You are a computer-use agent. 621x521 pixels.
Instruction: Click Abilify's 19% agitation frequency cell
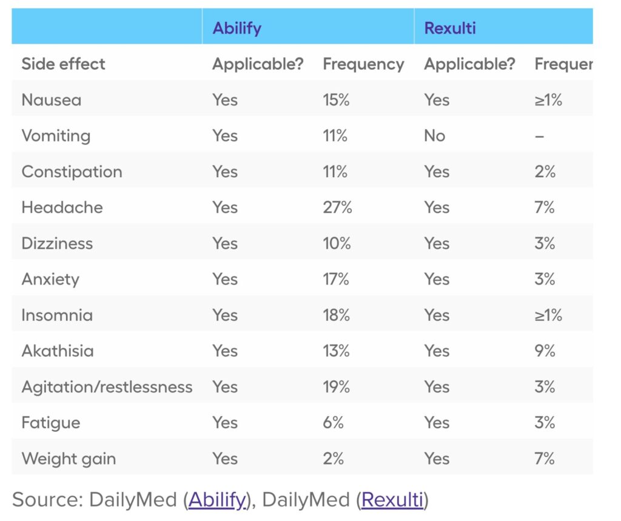tap(336, 387)
